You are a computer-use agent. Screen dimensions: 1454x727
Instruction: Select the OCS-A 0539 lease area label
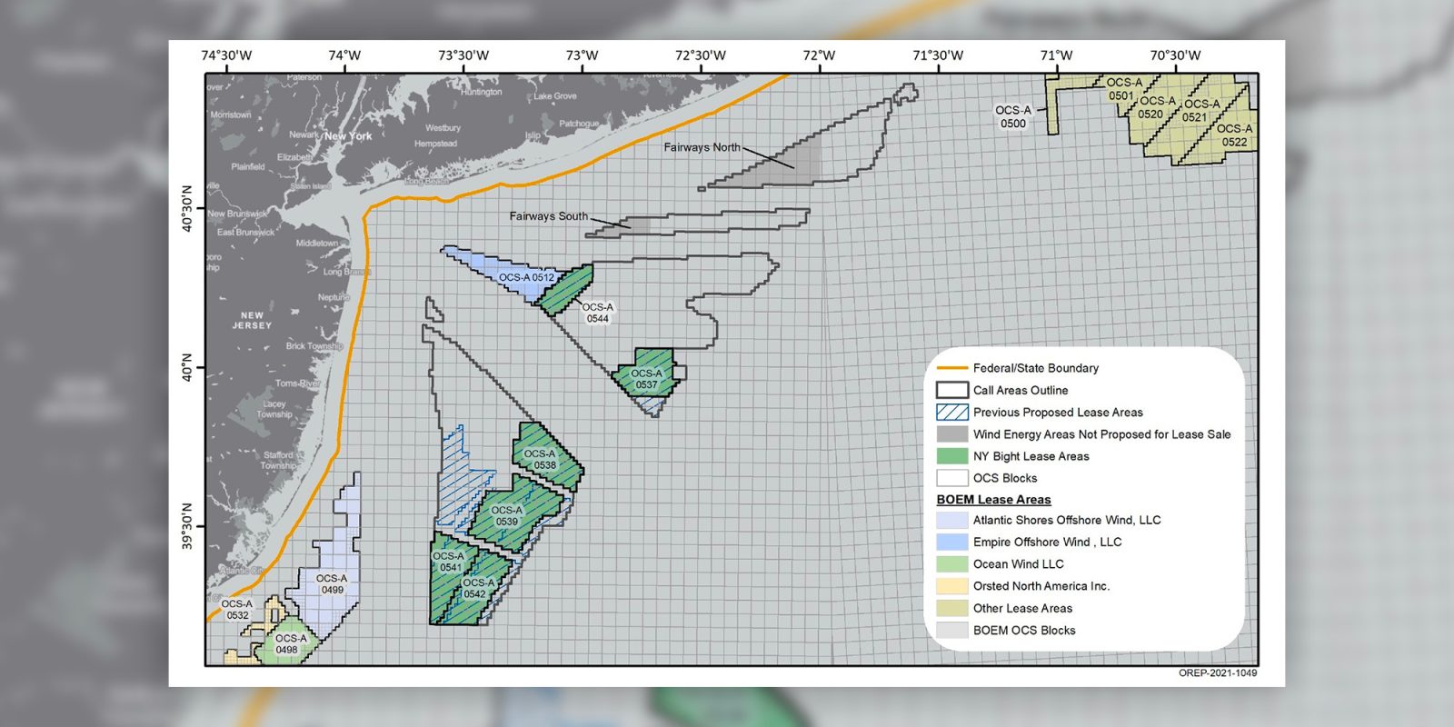[x=507, y=515]
